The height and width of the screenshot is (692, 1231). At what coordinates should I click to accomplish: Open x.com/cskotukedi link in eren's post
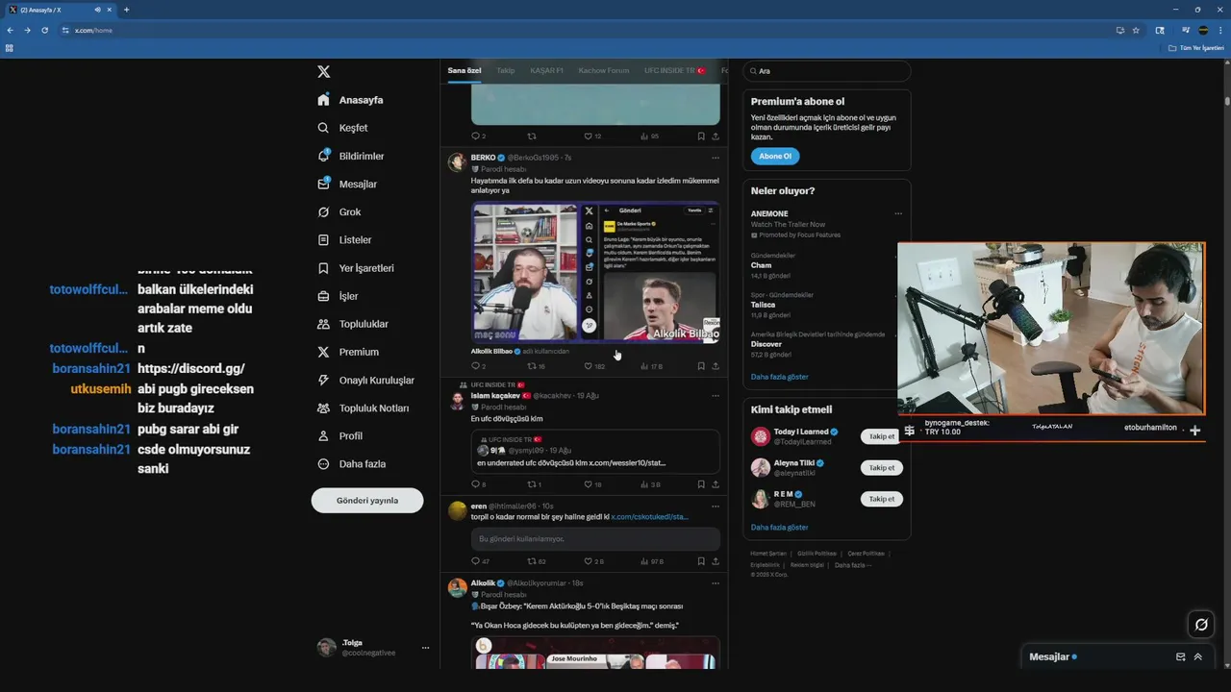[649, 517]
